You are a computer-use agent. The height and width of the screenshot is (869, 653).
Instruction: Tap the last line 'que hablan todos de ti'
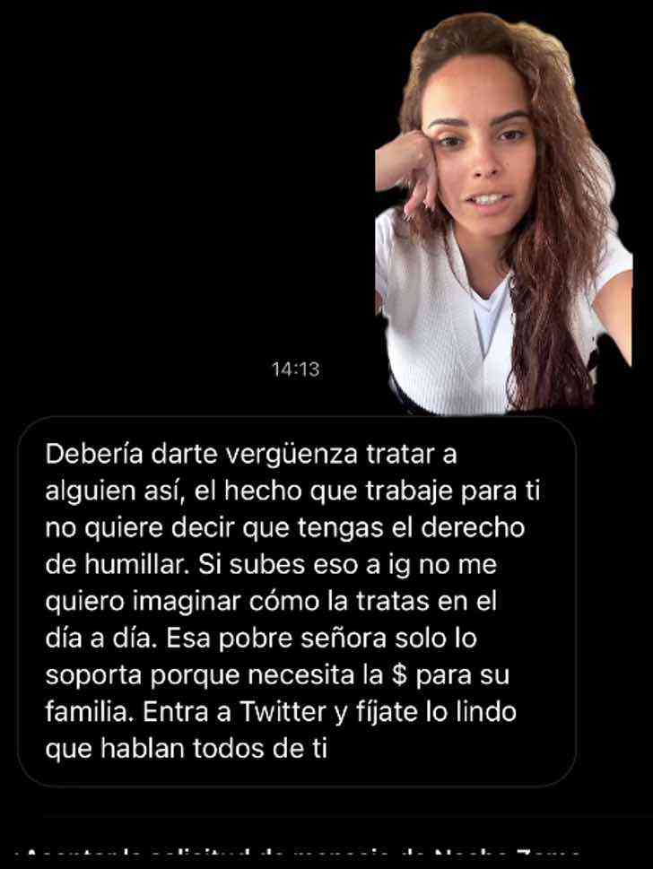(187, 750)
